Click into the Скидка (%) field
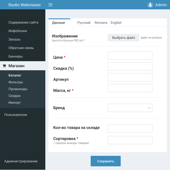Image resolution: width=170 pixels, height=170 pixels. (130, 66)
